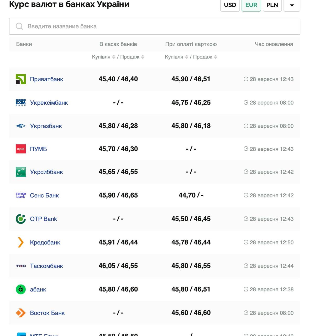
Task: Sort cash desk rates by Купівля
Action: tap(114, 57)
